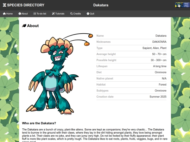
Task: Click the Habitat label
Action: (x=101, y=84)
